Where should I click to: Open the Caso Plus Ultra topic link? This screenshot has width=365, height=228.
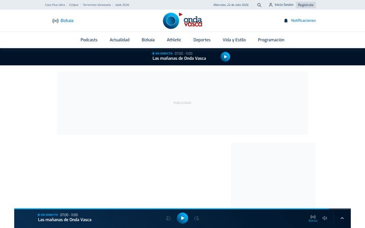coord(55,5)
